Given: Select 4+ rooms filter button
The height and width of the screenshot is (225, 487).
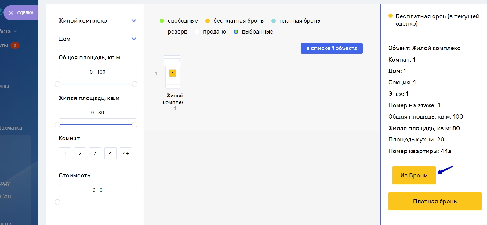Looking at the screenshot, I should (126, 153).
